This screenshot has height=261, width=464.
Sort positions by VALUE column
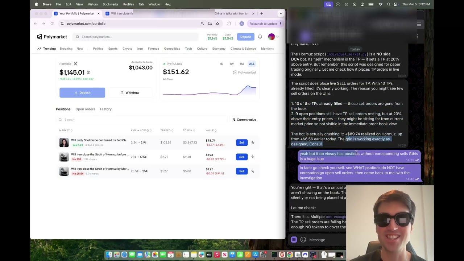click(x=211, y=130)
